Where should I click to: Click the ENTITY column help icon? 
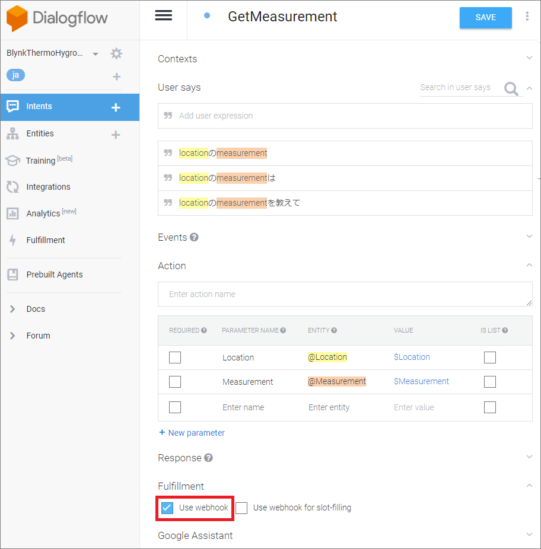click(x=334, y=330)
